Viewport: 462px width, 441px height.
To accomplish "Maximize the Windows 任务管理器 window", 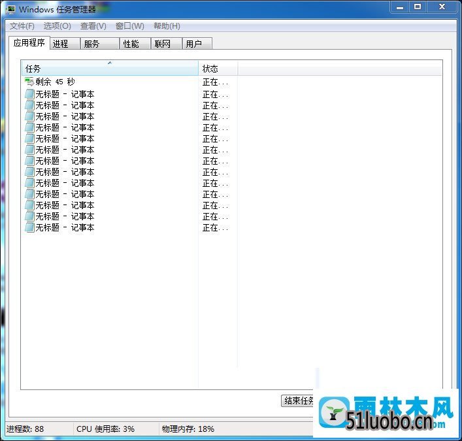I will coord(417,7).
